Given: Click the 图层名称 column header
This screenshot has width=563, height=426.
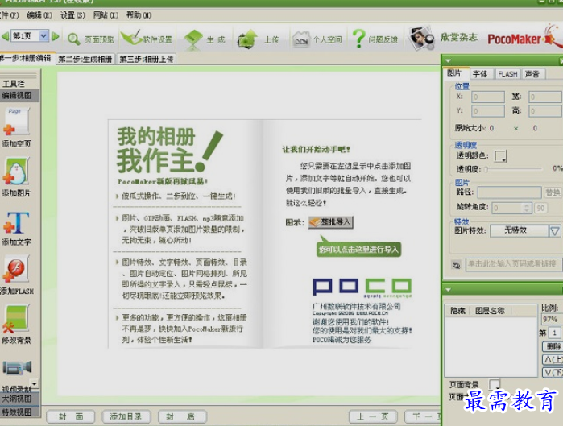Looking at the screenshot, I should click(x=490, y=311).
